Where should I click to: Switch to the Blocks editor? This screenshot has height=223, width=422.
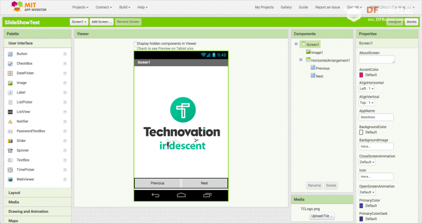[412, 22]
